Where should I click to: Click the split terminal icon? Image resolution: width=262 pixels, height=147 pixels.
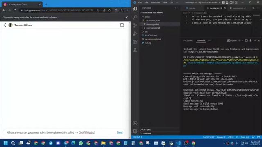point(246,40)
